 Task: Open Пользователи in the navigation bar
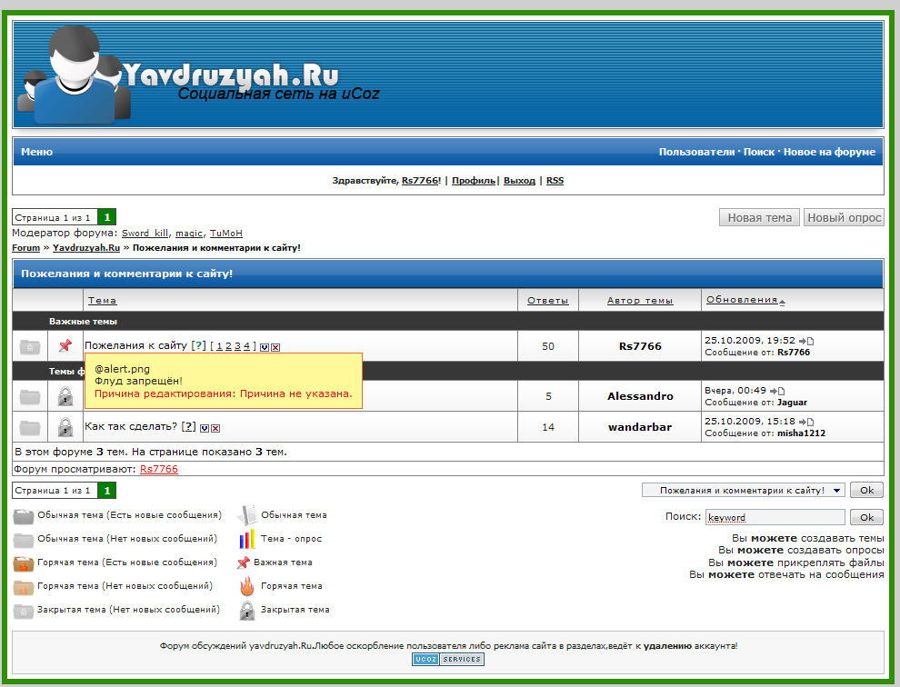click(696, 152)
